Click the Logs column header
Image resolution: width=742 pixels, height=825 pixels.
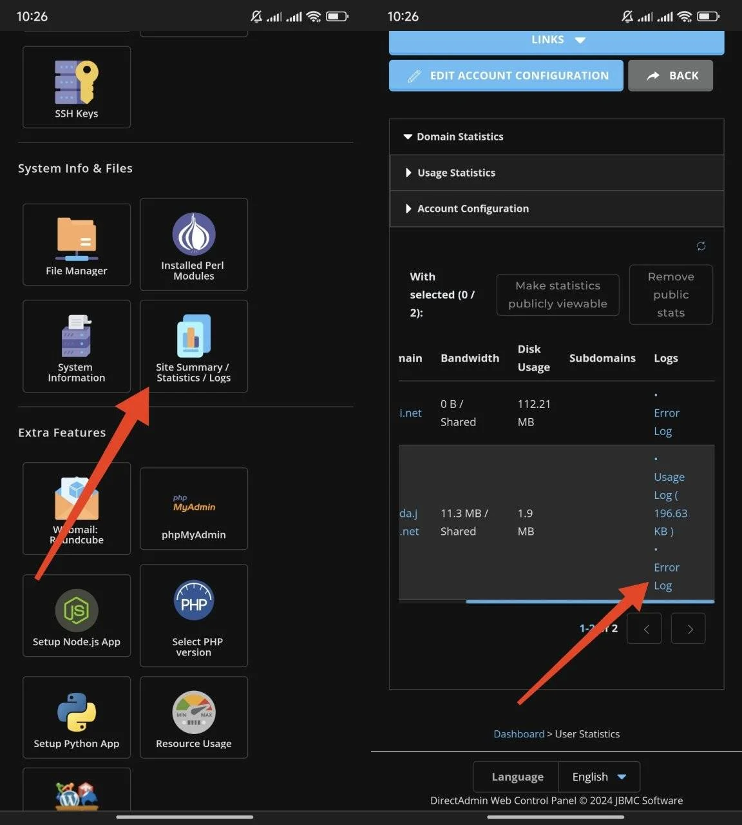point(666,358)
